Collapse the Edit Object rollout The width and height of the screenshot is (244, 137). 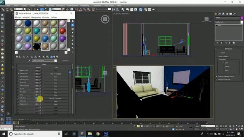pos(228,49)
